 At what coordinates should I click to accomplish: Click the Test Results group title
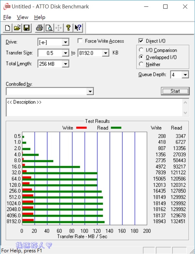point(97,121)
